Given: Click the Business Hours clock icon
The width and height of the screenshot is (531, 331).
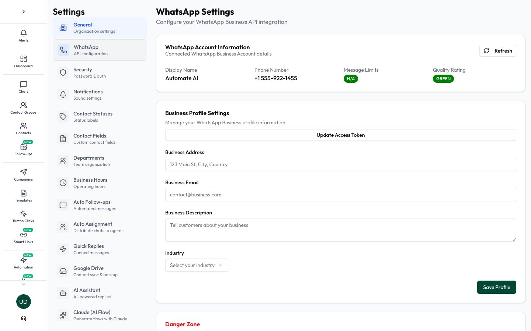Looking at the screenshot, I should pos(63,183).
